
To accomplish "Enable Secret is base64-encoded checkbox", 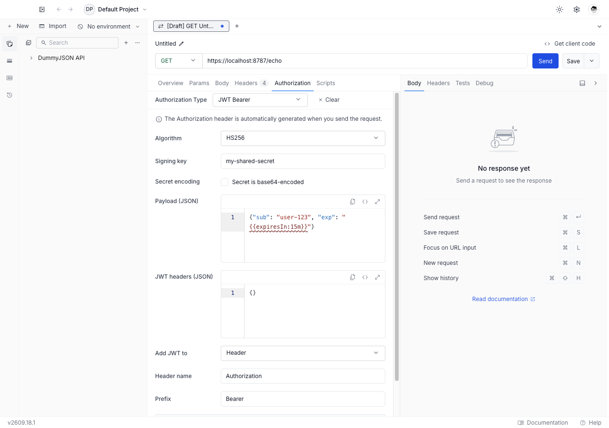I will tap(225, 182).
